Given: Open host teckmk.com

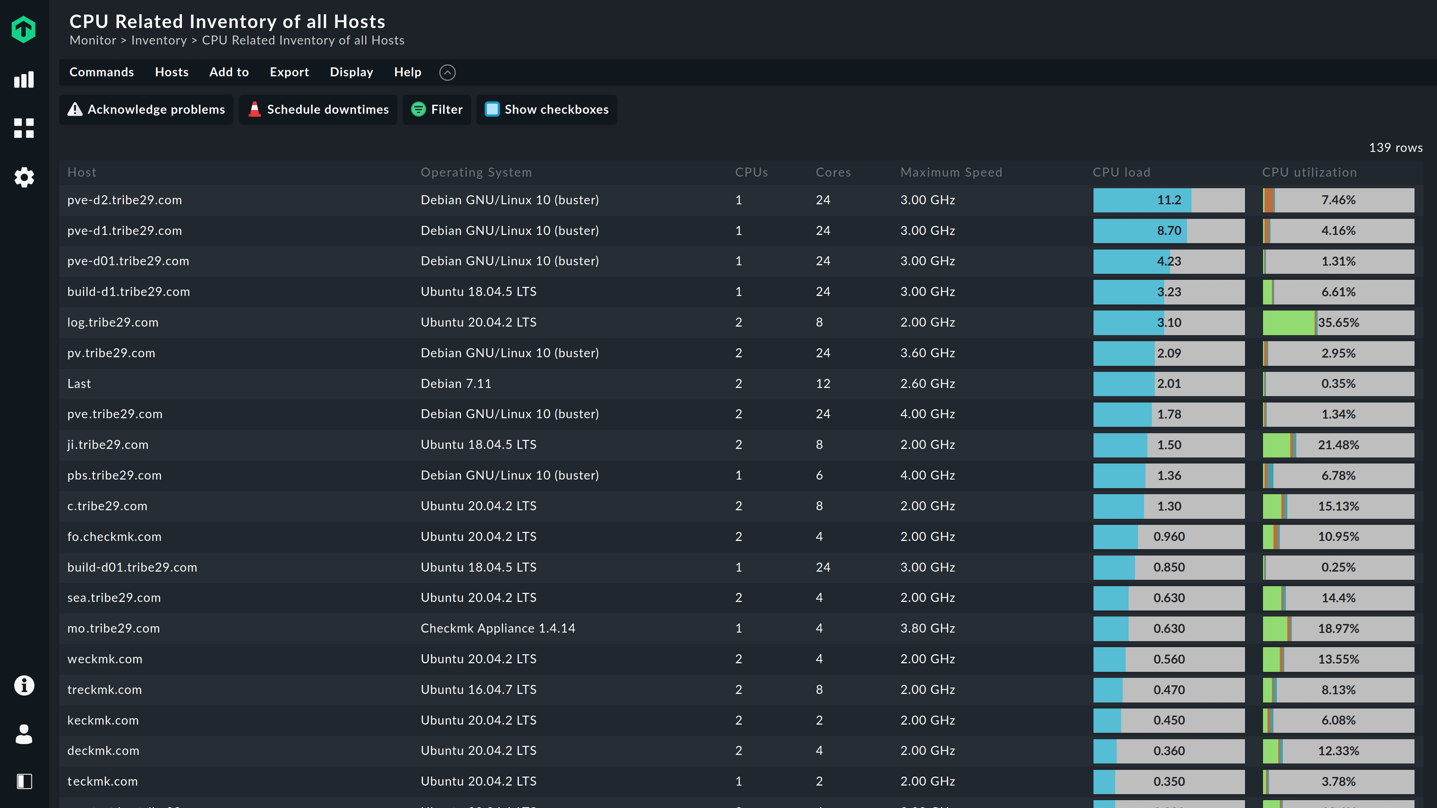Looking at the screenshot, I should click(x=103, y=781).
